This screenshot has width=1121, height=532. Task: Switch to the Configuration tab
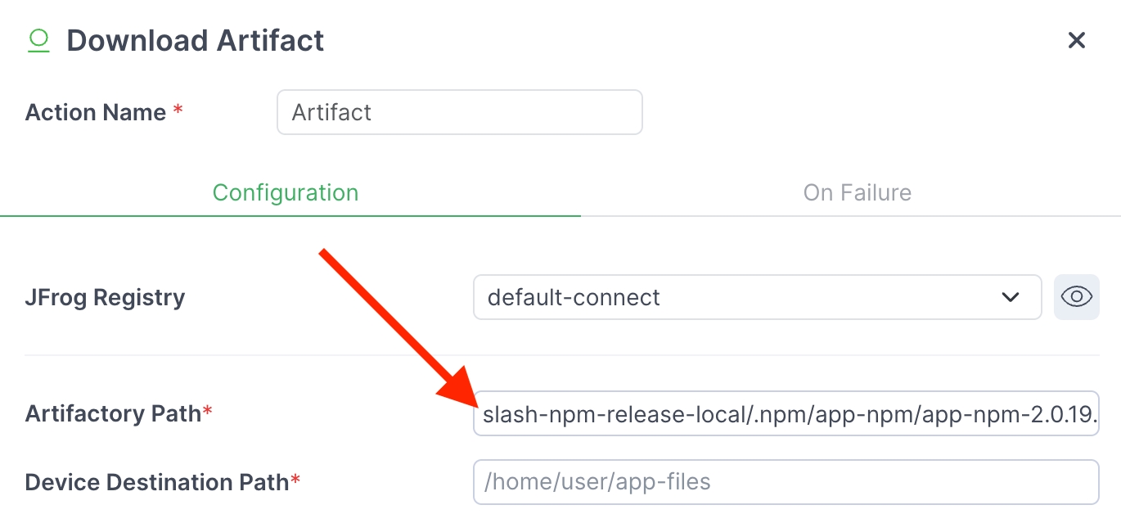click(286, 192)
